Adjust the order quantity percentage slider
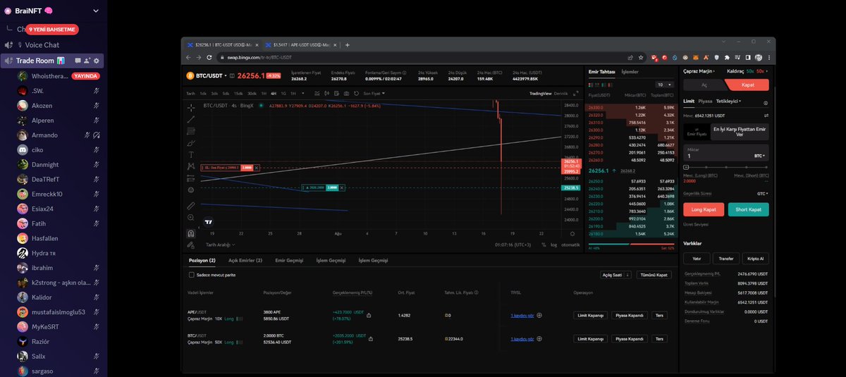The width and height of the screenshot is (846, 377). pos(726,166)
